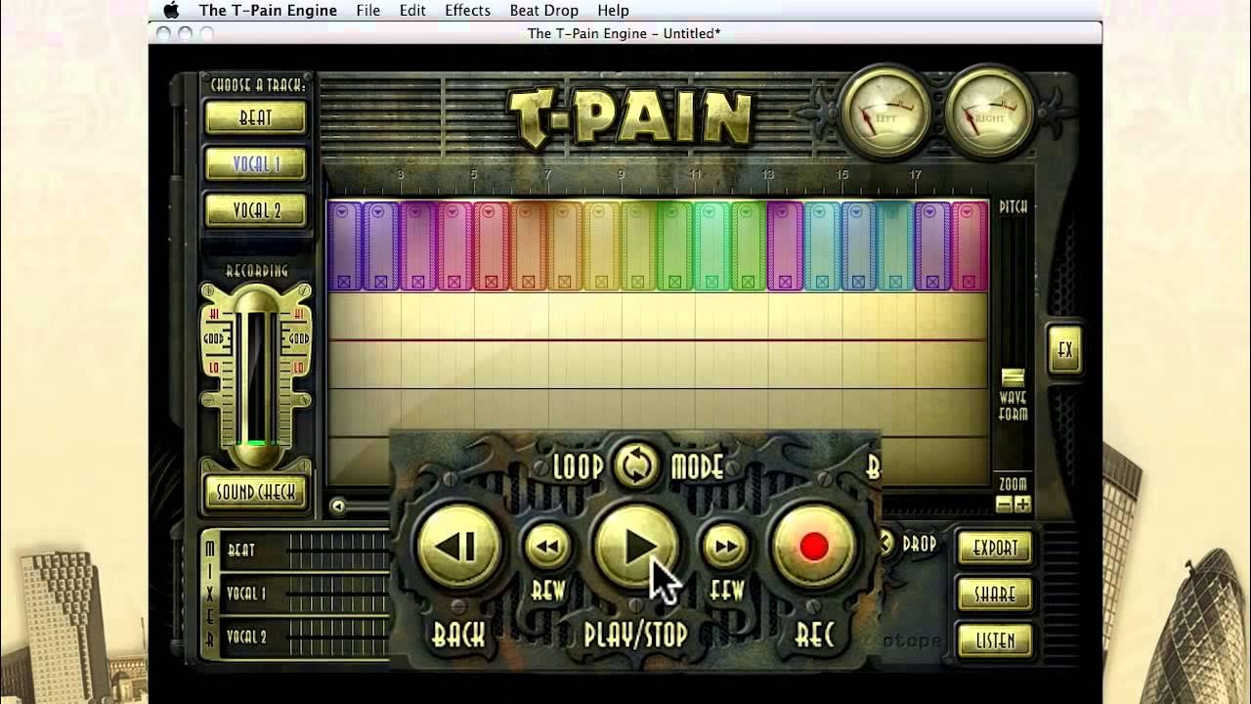Click the Listen button
1251x704 pixels.
click(995, 640)
